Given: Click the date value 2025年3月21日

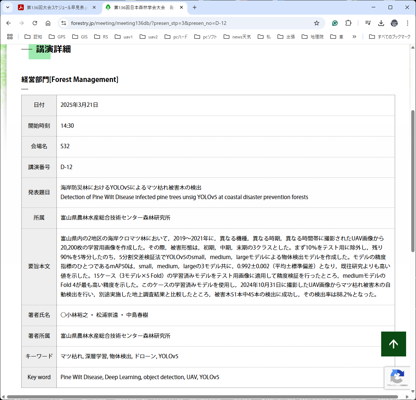Looking at the screenshot, I should point(79,105).
